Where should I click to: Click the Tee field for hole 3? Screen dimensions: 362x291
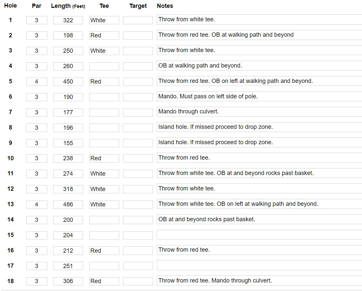coord(104,51)
